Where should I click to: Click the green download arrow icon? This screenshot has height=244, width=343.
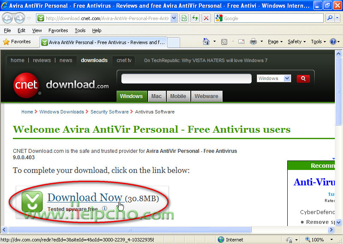click(32, 201)
